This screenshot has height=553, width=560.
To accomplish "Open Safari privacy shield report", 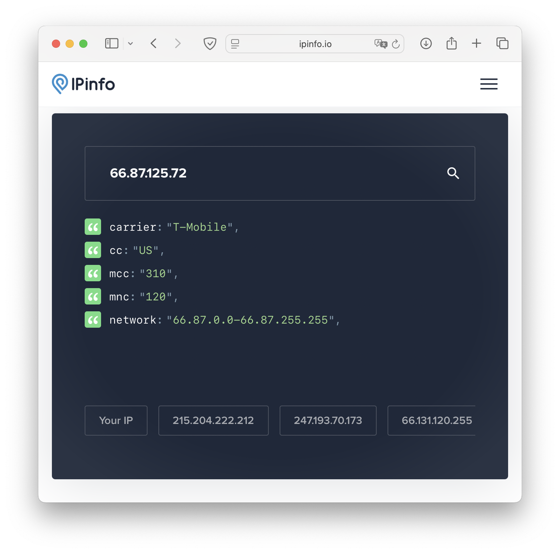I will pos(210,44).
